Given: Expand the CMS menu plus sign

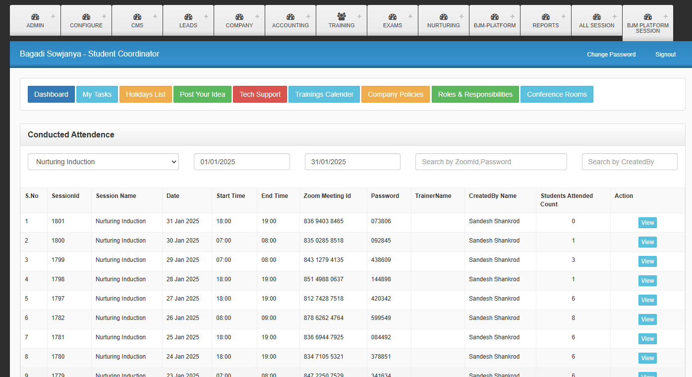Looking at the screenshot, I should point(155,16).
